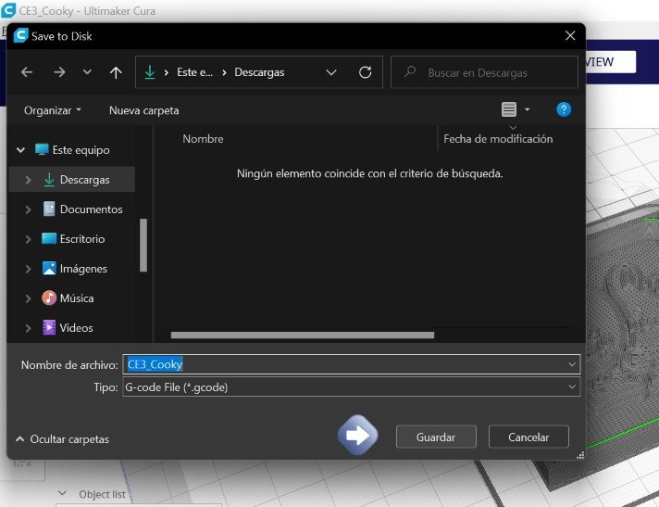
Task: Click the Cura logo in dialog title
Action: (x=20, y=35)
